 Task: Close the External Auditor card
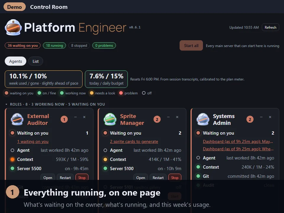coord(84,117)
